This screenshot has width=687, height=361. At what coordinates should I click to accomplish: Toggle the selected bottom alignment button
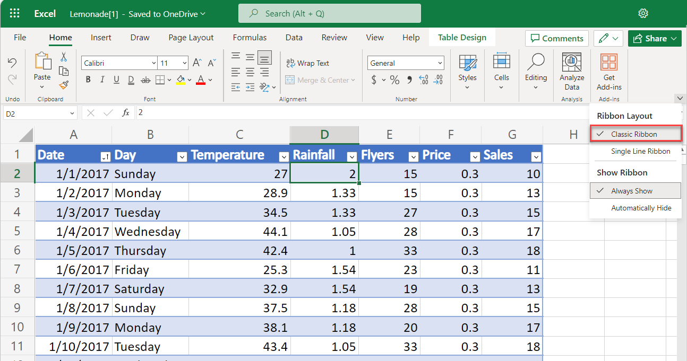tap(264, 57)
